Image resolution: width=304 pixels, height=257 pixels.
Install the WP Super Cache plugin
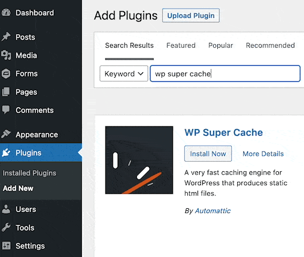(x=208, y=154)
